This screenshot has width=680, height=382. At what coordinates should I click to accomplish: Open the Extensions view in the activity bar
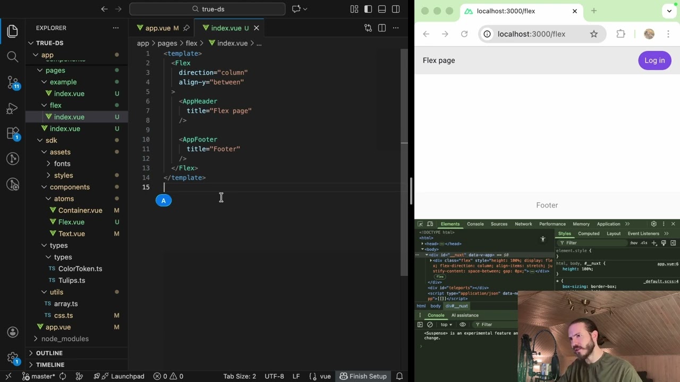[13, 133]
